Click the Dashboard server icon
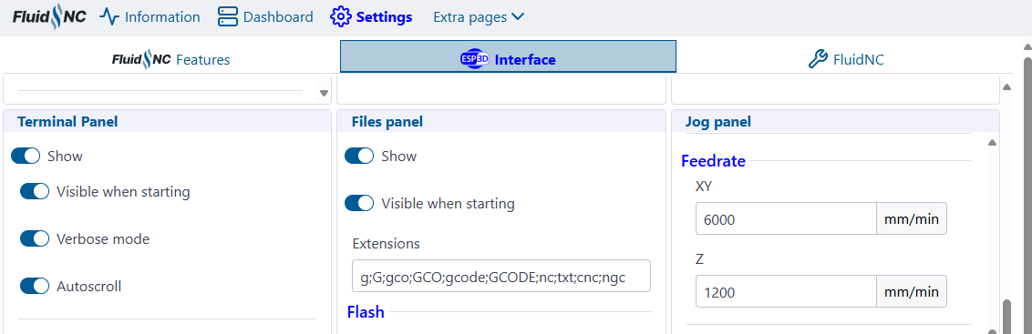This screenshot has height=334, width=1032. click(227, 17)
